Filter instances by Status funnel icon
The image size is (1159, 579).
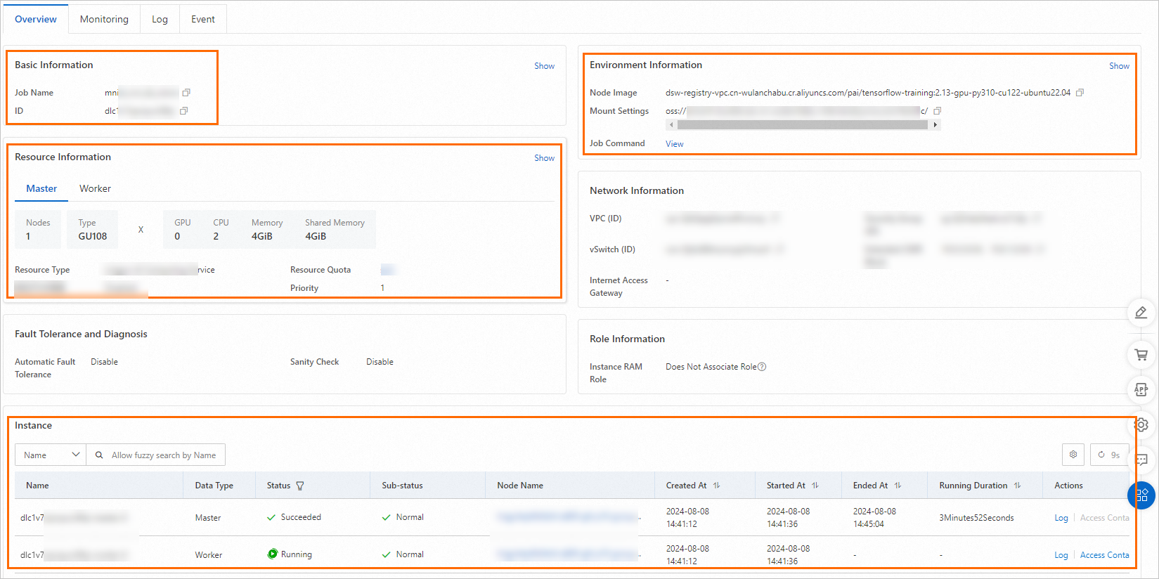click(300, 486)
